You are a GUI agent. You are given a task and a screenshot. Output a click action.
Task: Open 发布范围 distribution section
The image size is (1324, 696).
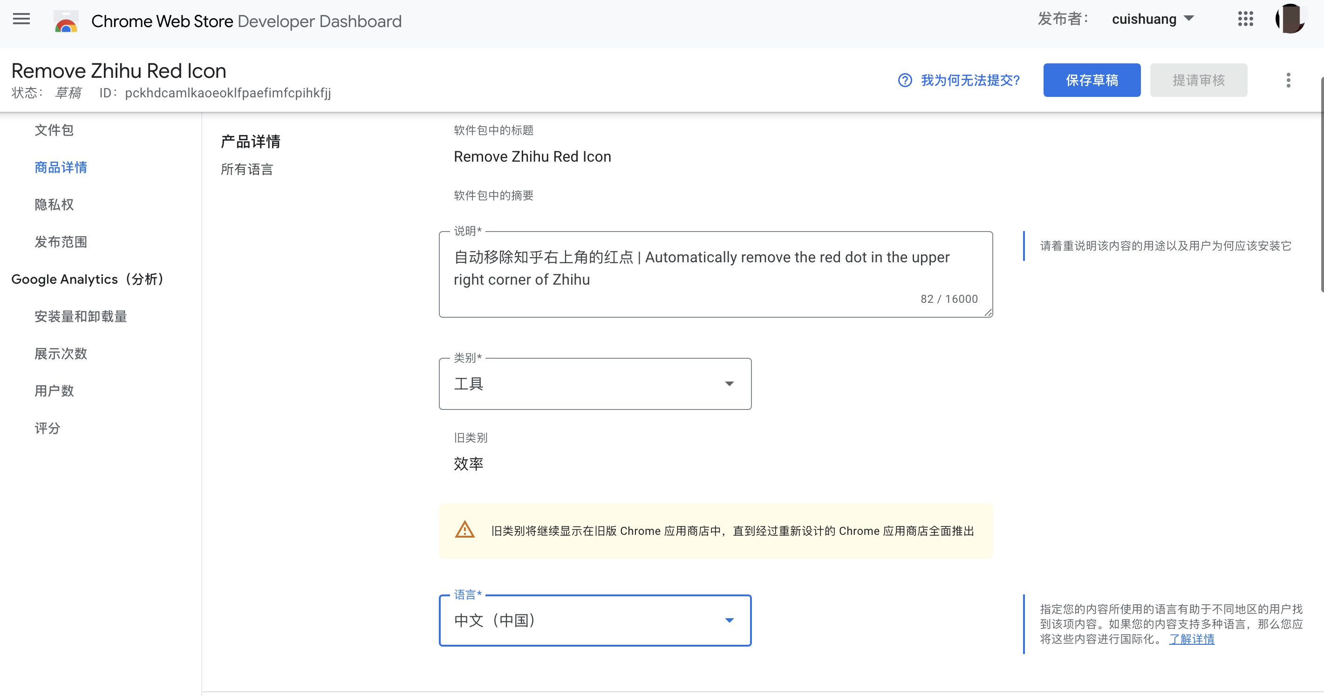click(x=61, y=242)
